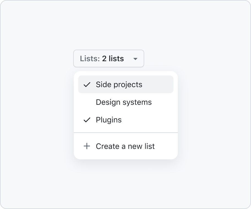
Task: Deselect the Plugins list option
Action: coord(126,120)
